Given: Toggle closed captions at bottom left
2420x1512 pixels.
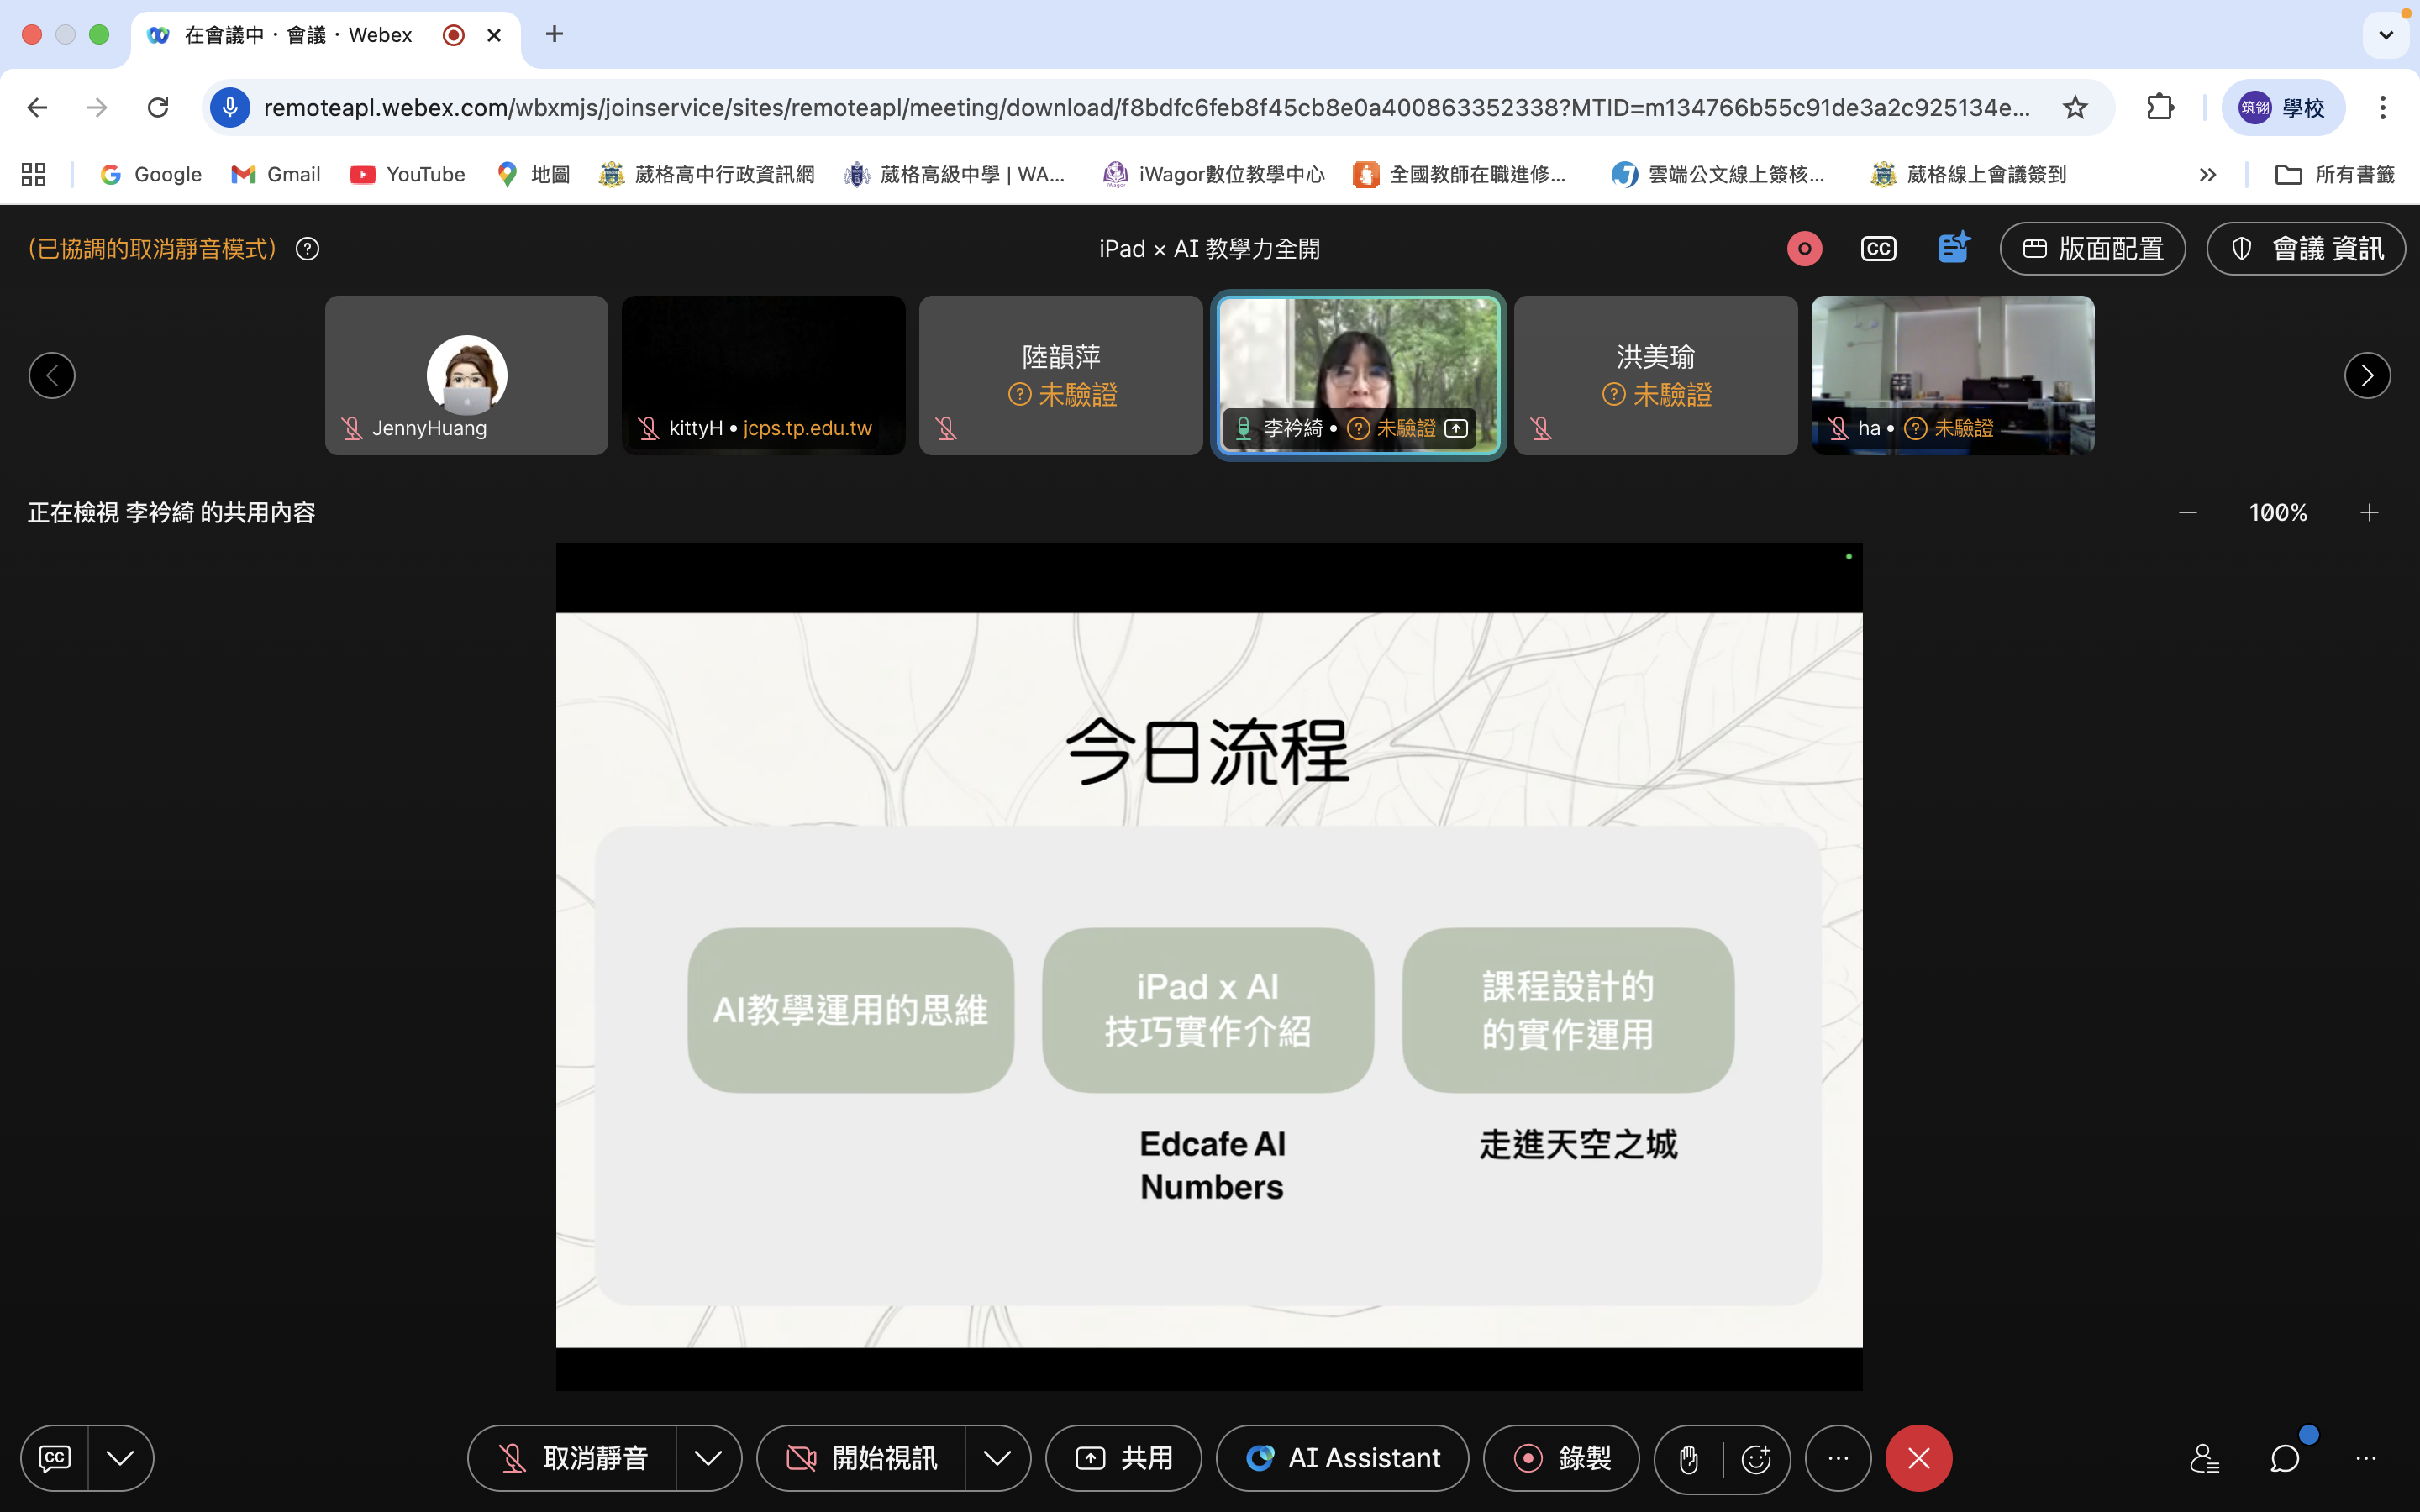Looking at the screenshot, I should tap(55, 1458).
